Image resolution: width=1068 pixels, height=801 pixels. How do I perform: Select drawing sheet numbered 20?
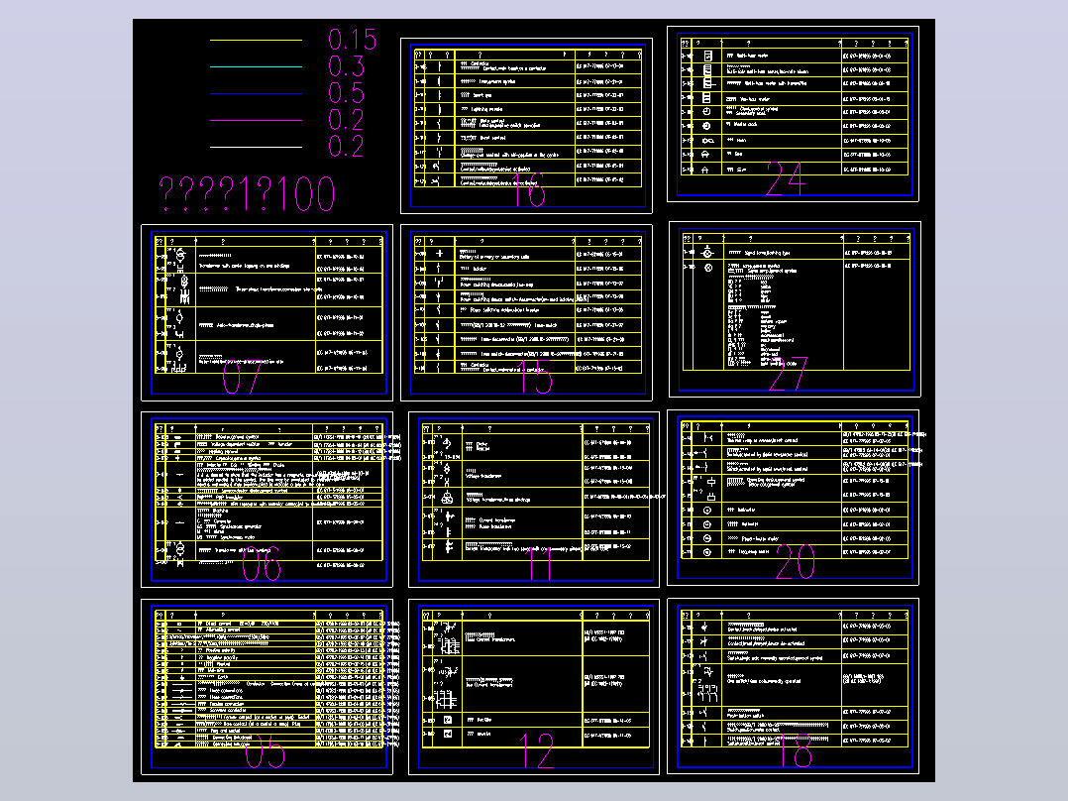point(793,498)
